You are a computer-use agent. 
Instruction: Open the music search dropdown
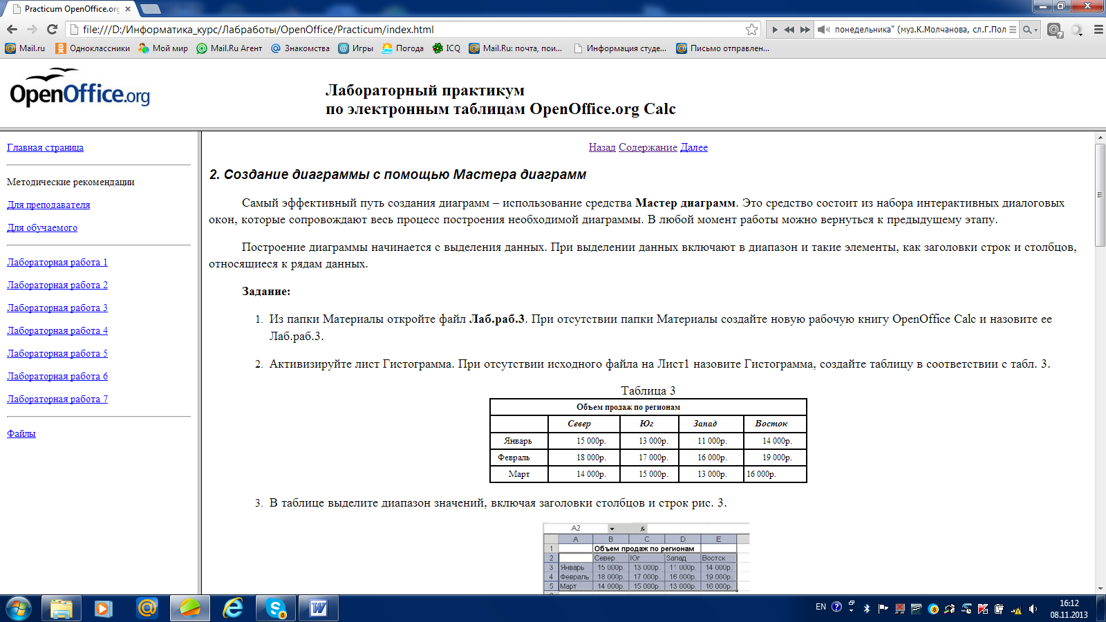pos(1031,30)
